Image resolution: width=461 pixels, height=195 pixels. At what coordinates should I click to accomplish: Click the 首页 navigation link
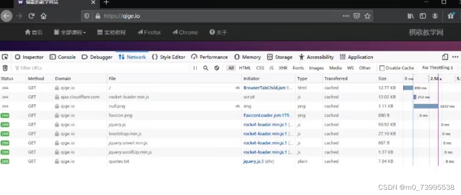pyautogui.click(x=33, y=32)
